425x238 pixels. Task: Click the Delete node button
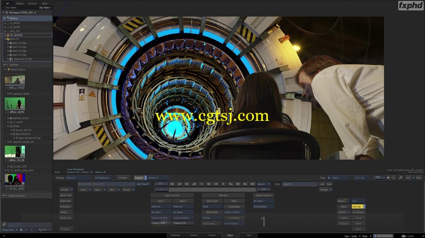[x=358, y=223]
